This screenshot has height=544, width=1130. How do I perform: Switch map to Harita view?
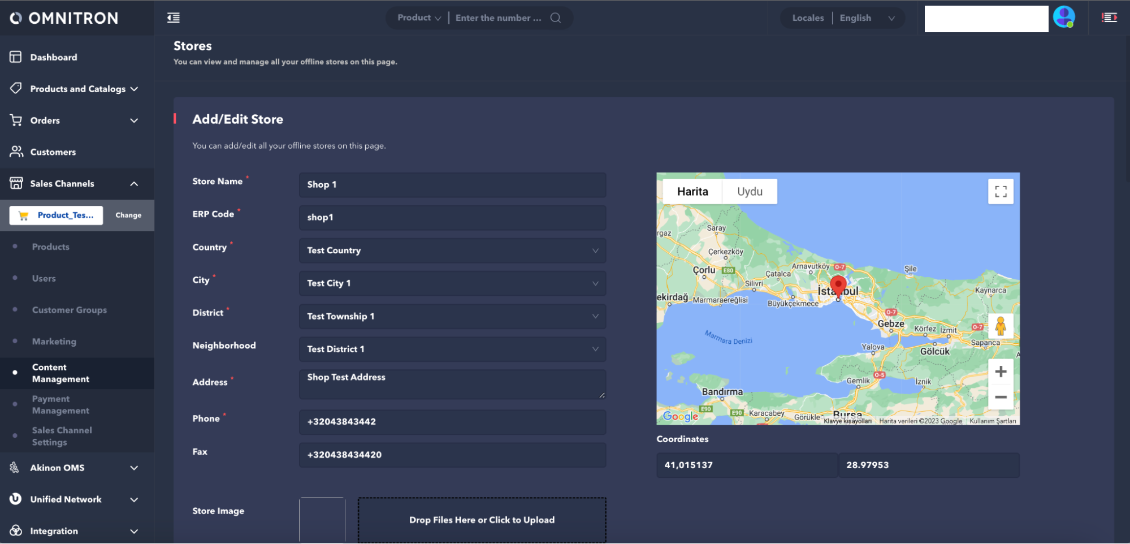(x=692, y=192)
